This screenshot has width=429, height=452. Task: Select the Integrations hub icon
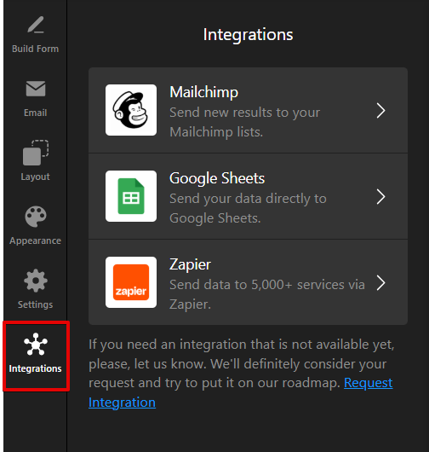pyautogui.click(x=36, y=345)
